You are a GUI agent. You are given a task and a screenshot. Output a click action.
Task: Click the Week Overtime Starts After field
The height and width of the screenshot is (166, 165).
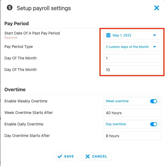[x=132, y=113]
